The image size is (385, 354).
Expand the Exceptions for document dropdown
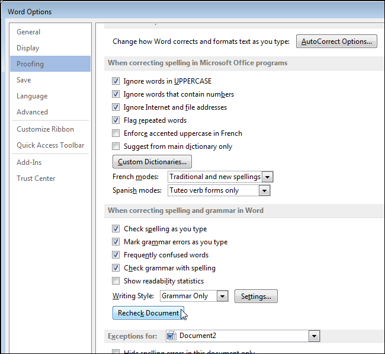tap(314, 336)
